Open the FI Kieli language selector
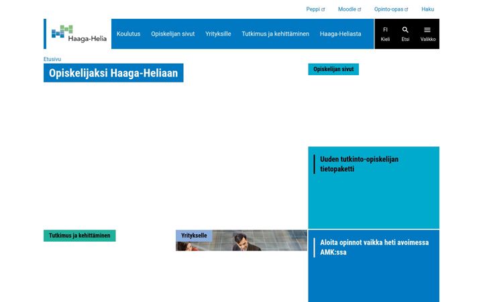Image resolution: width=483 pixels, height=302 pixels. [x=385, y=34]
